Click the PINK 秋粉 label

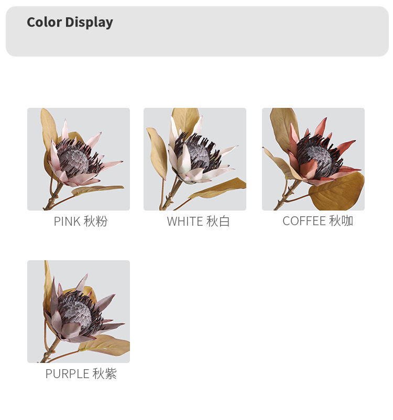coord(81,222)
